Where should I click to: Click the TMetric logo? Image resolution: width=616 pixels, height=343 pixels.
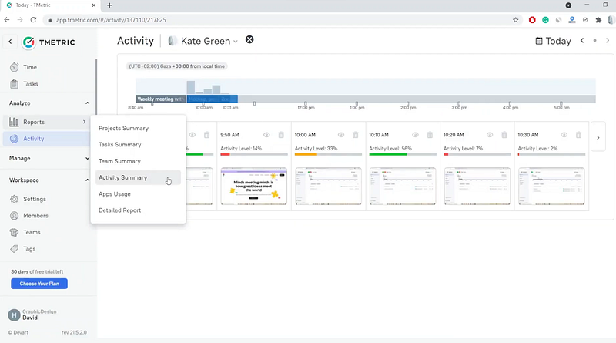point(49,42)
